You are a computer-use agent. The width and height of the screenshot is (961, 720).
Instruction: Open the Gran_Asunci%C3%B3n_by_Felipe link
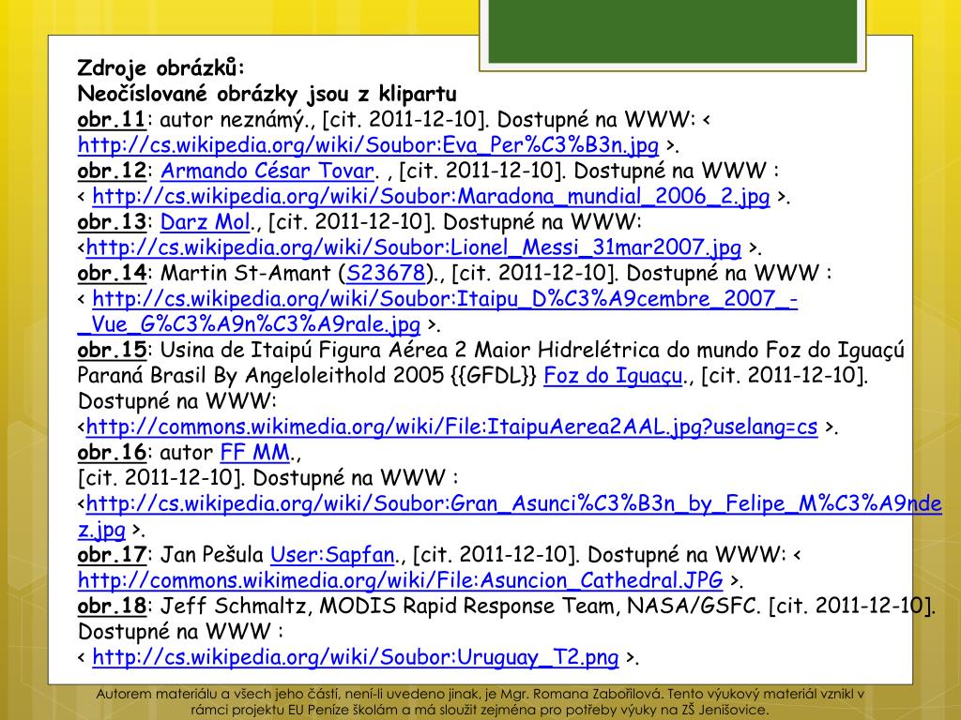[510, 517]
